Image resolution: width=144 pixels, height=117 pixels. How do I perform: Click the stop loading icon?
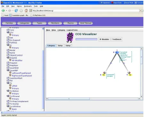click(x=21, y=11)
